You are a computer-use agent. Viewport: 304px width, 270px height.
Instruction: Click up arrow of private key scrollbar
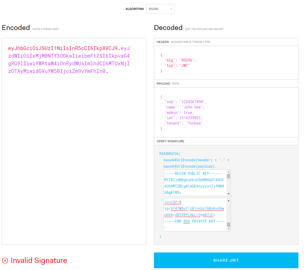click(x=228, y=201)
